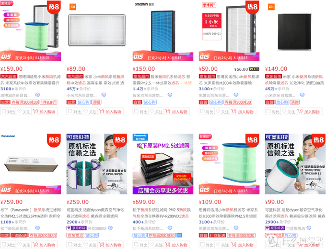326x249 pixels.
Task: View the 1.4万+ 条评价 reviews link
Action: [146, 89]
